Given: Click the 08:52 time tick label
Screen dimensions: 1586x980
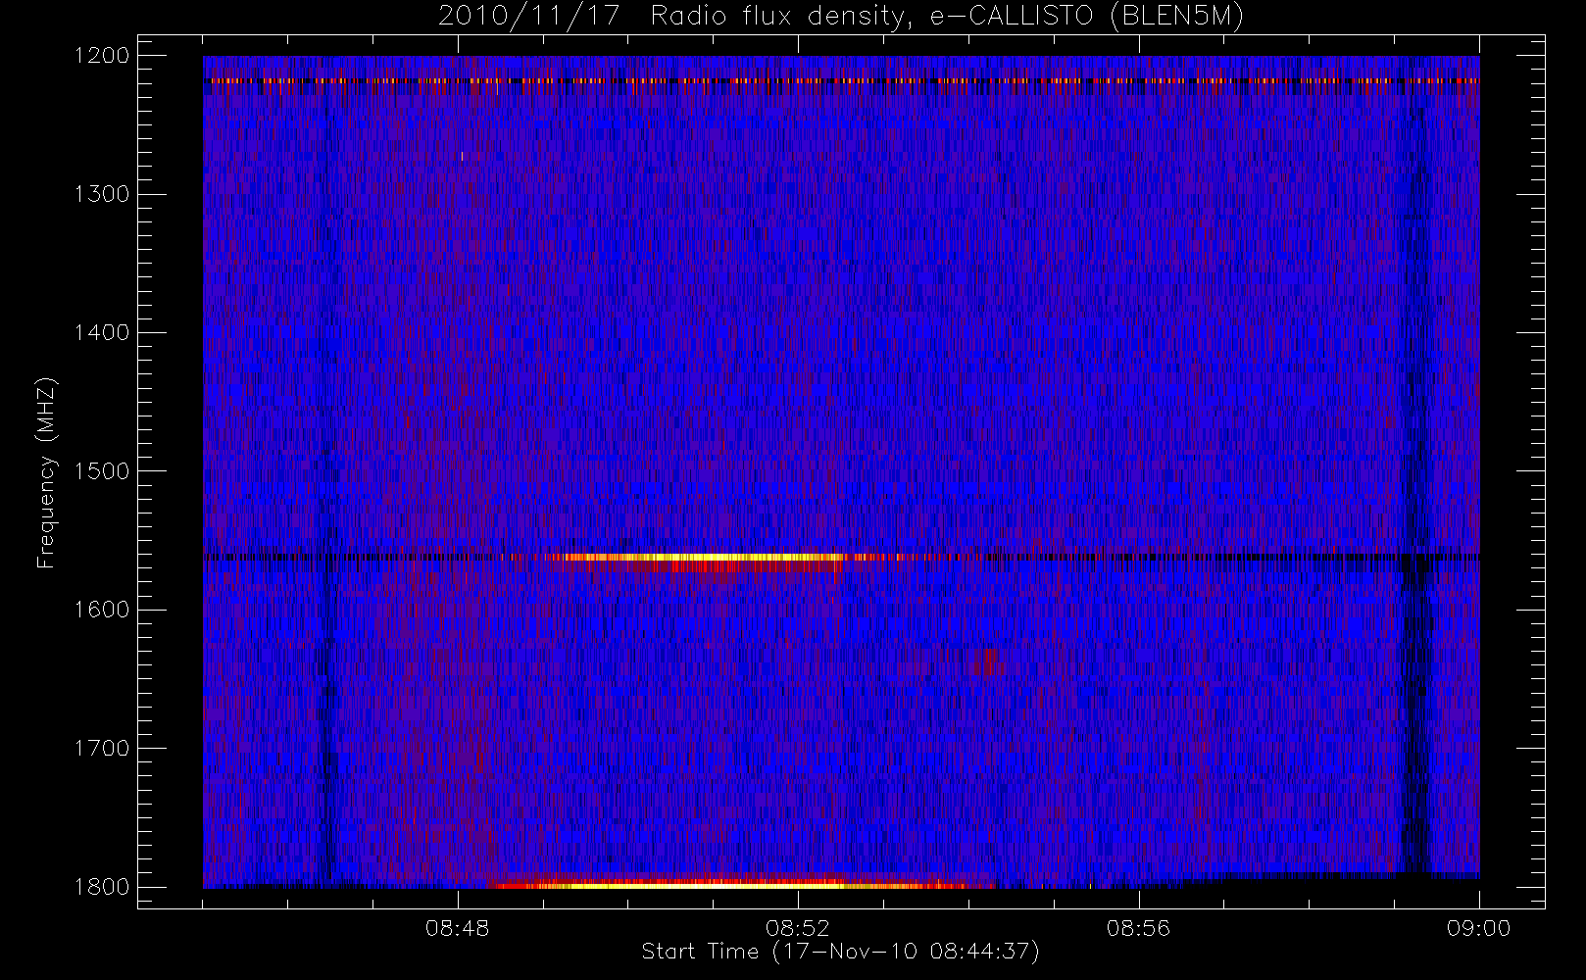Looking at the screenshot, I should 798,928.
